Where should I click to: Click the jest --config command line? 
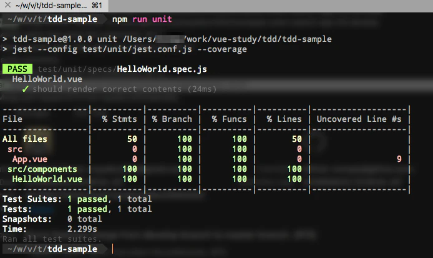pos(125,49)
